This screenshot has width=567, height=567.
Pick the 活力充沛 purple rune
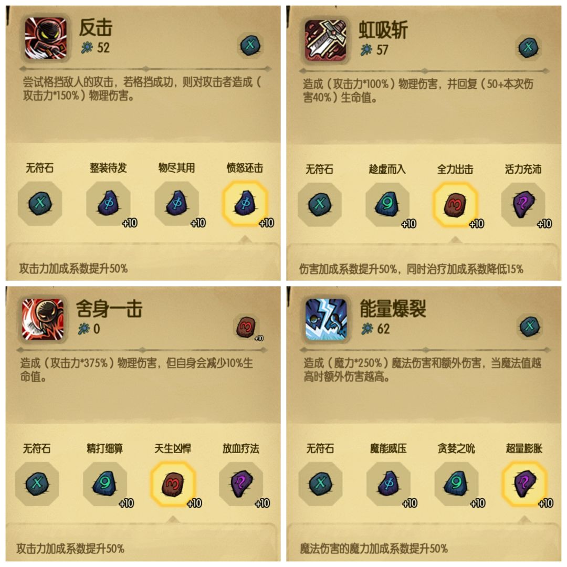click(x=523, y=204)
